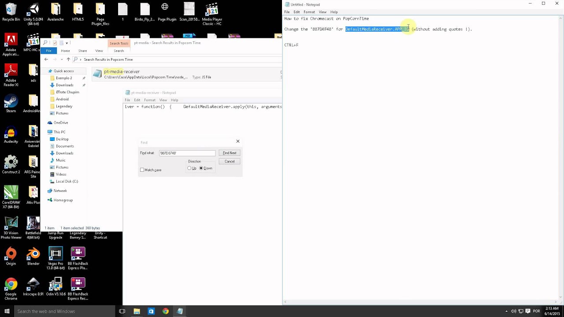Click Search Results in Popcorn Time address bar
This screenshot has height=317, width=564.
coord(108,59)
